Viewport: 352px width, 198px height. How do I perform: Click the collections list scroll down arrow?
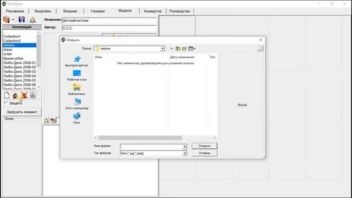pyautogui.click(x=38, y=87)
